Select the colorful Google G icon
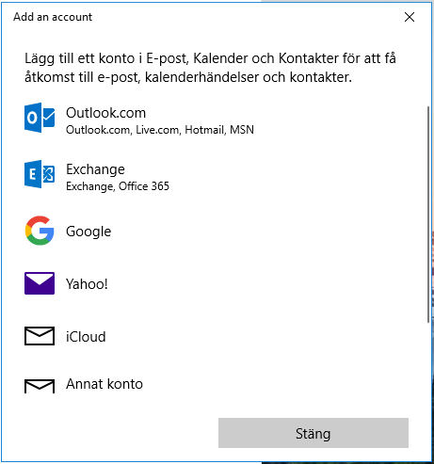 40,231
